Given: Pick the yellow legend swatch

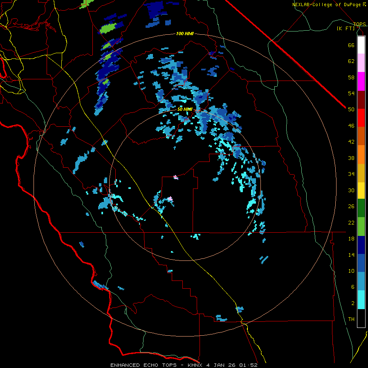Looking at the screenshot, I should (x=361, y=191).
